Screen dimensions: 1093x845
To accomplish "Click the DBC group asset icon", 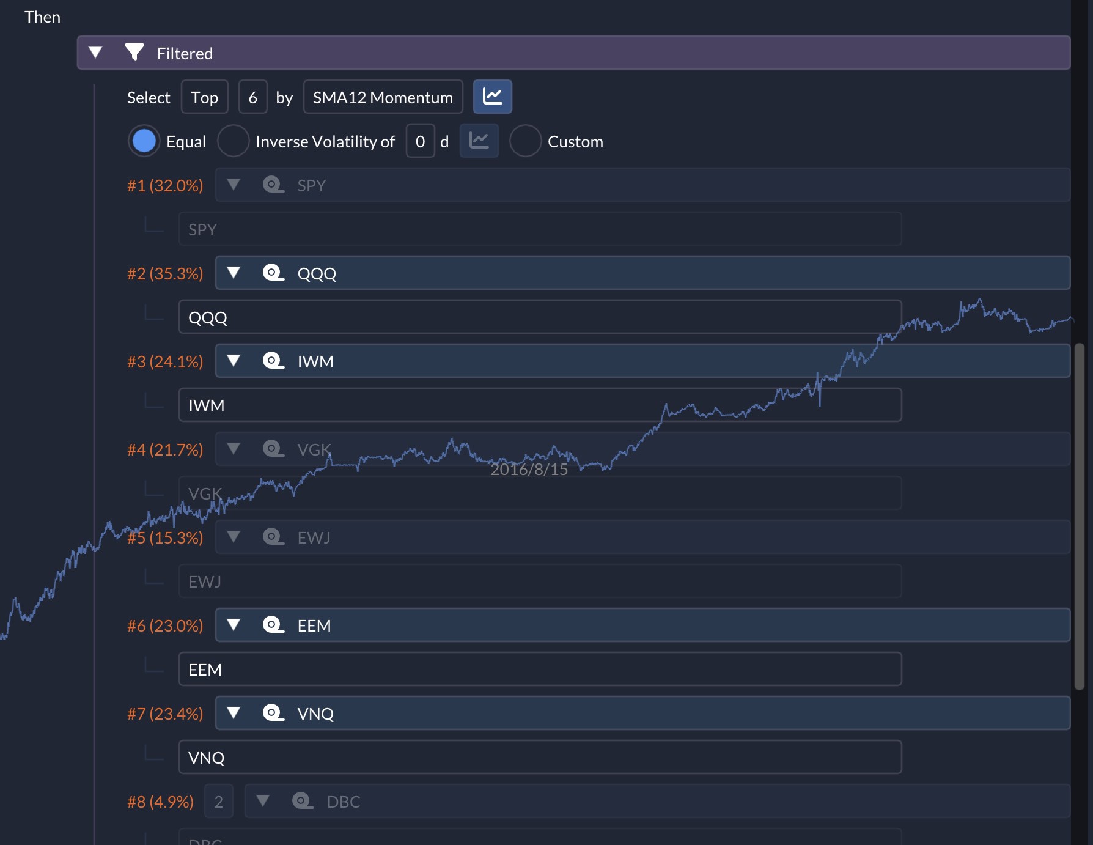I will [303, 801].
